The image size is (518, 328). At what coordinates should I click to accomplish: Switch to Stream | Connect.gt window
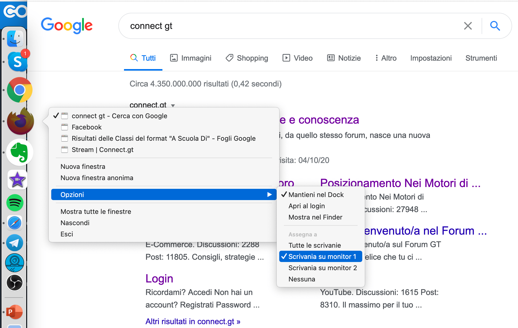pos(164,150)
